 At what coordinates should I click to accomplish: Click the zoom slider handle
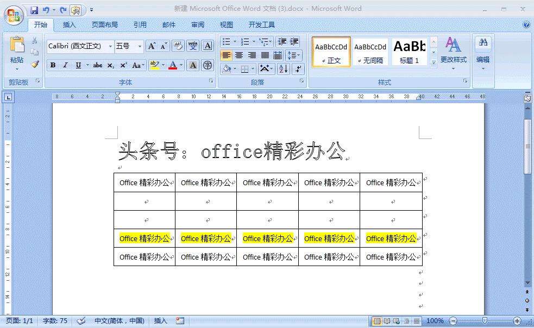tap(485, 320)
